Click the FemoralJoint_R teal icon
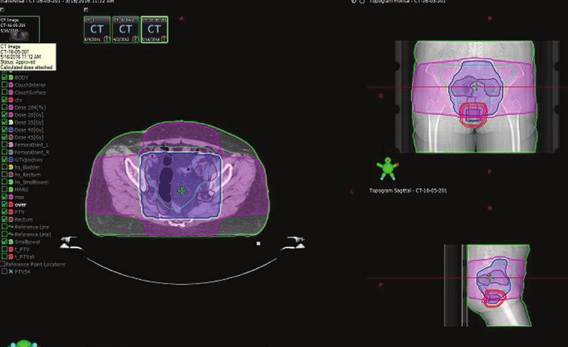 point(11,152)
